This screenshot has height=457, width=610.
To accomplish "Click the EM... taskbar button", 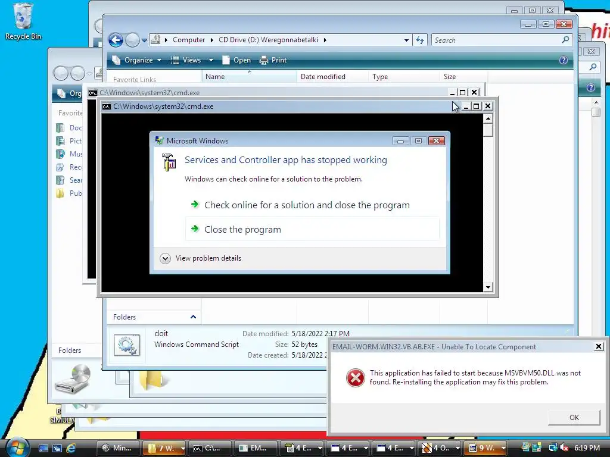I will (x=256, y=448).
